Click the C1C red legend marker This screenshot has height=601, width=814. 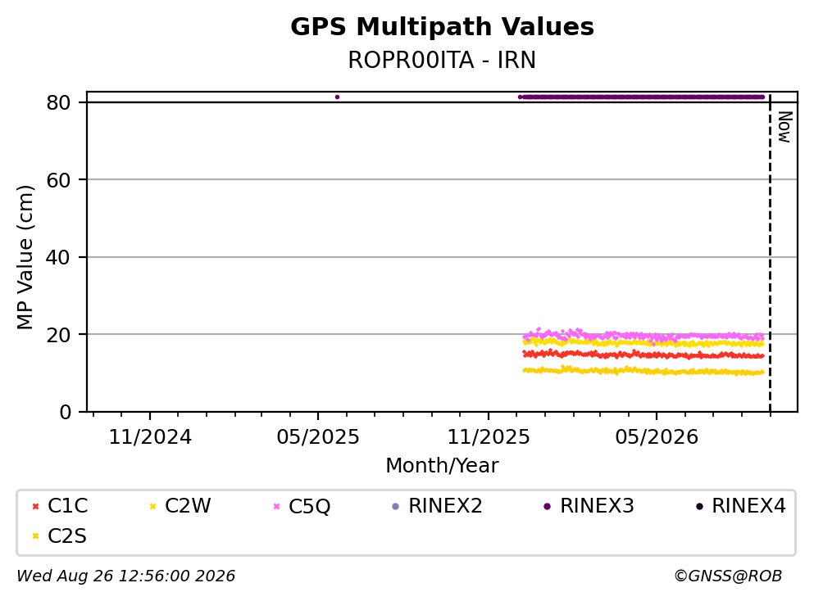[35, 507]
